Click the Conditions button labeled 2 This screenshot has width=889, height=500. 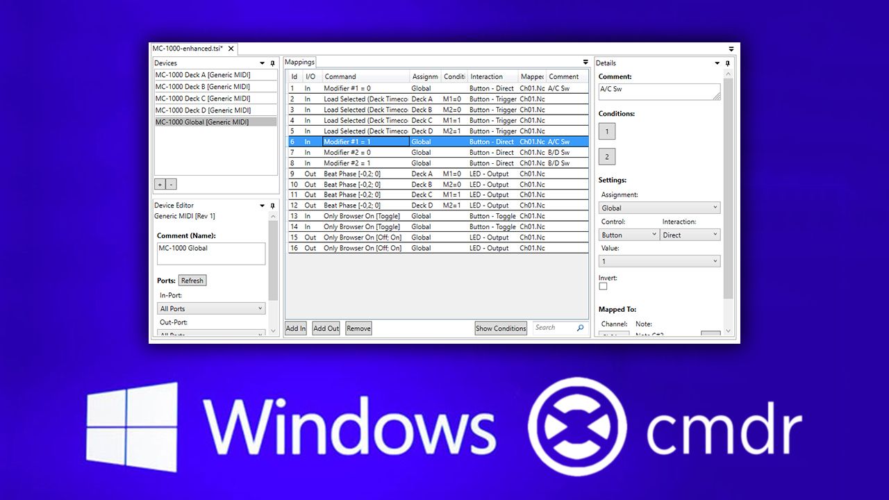pyautogui.click(x=607, y=157)
